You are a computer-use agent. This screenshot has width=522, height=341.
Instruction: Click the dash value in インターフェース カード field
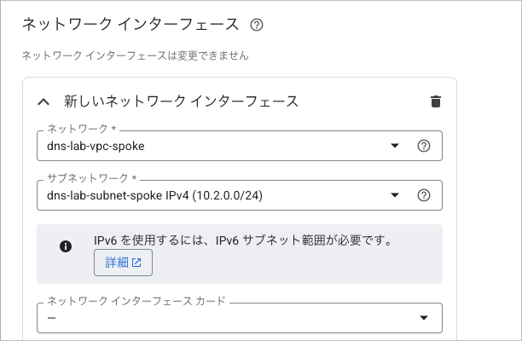52,318
